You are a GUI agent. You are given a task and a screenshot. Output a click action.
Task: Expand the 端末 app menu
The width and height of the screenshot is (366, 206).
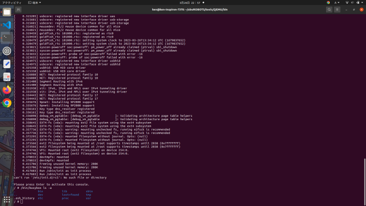click(x=35, y=2)
